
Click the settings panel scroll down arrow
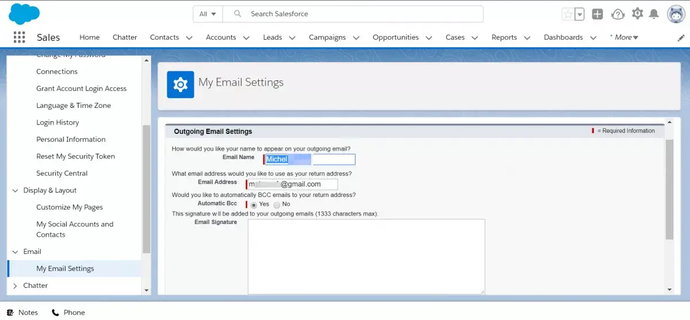tap(669, 290)
